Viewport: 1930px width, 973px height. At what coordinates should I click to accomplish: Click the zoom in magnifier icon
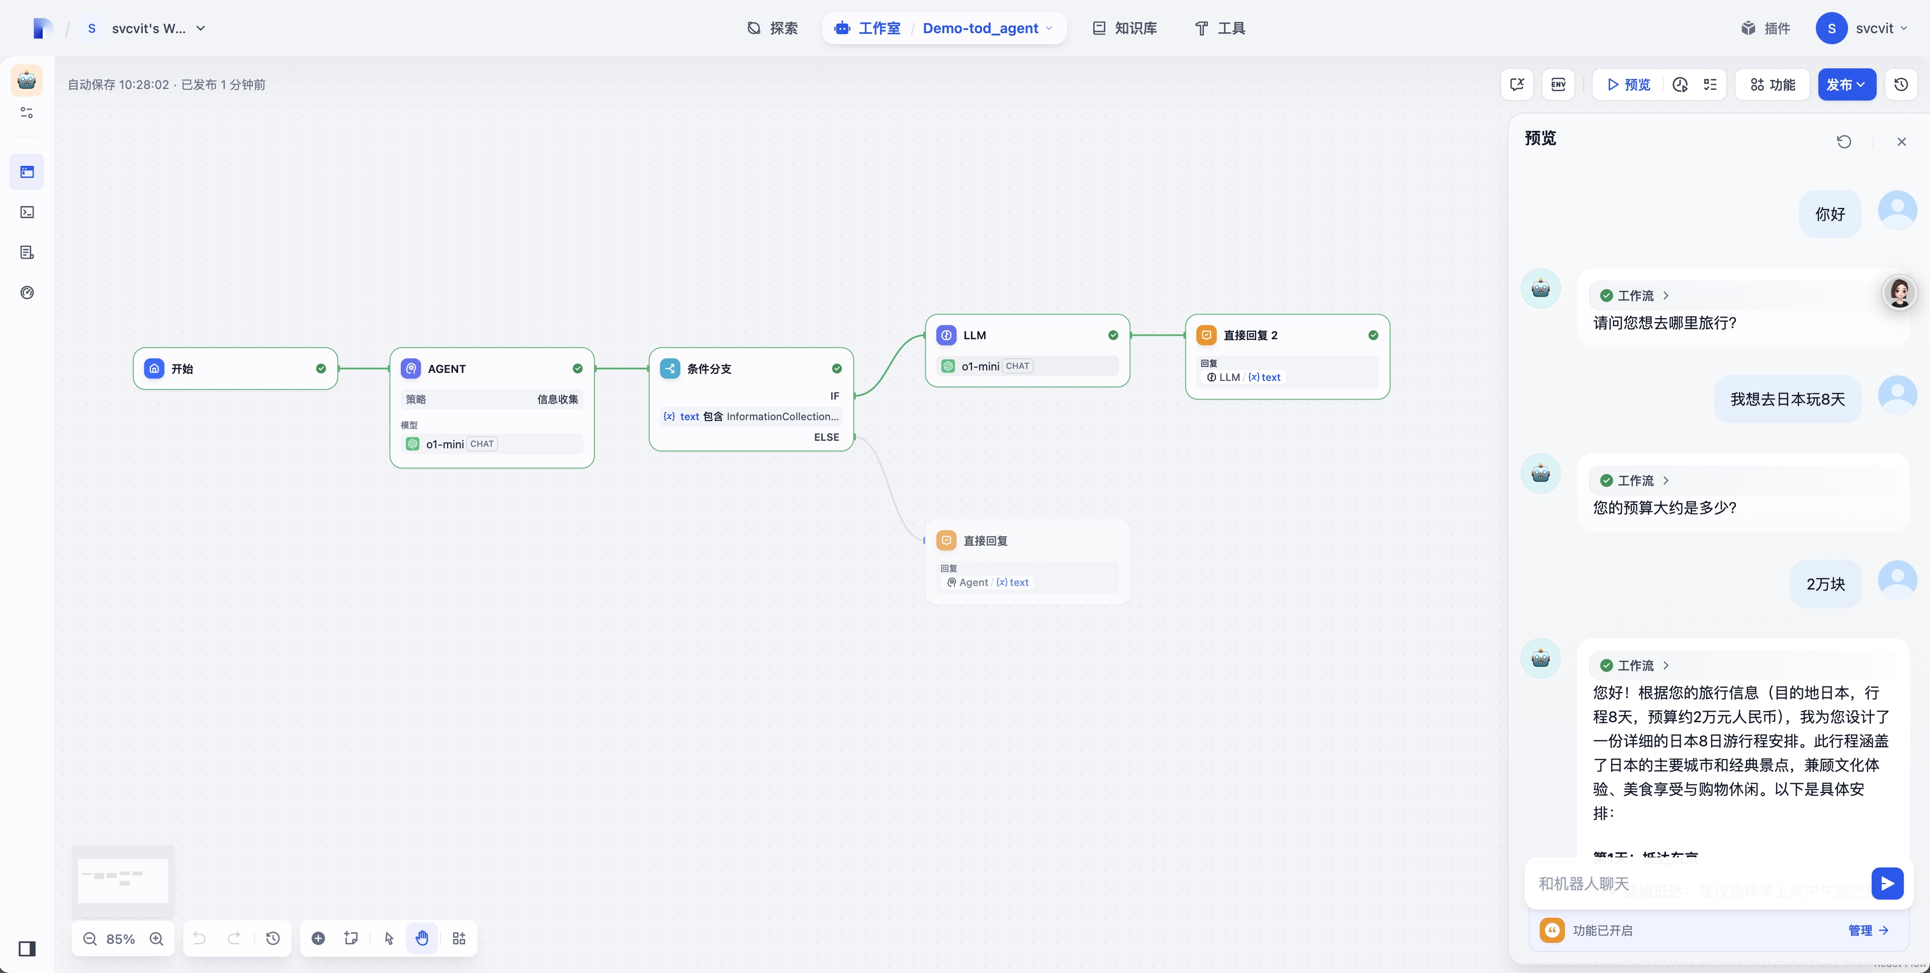coord(156,938)
